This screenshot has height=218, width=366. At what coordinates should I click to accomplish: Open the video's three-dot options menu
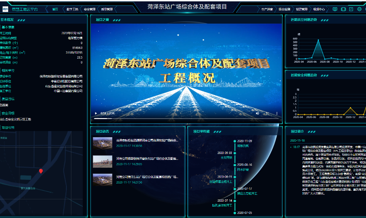tap(277, 113)
